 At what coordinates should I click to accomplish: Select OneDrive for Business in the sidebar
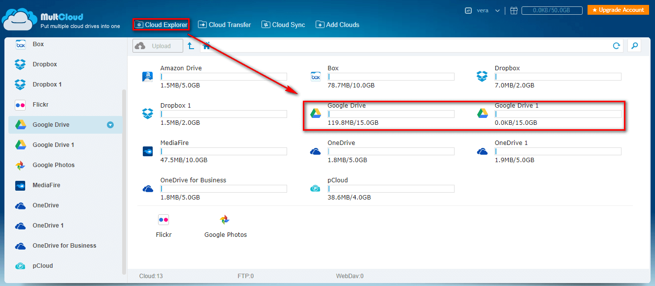point(65,246)
